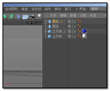The width and height of the screenshot is (110, 91).
Task: Toggle the layer square of 立方体.1
Action: tap(69, 31)
